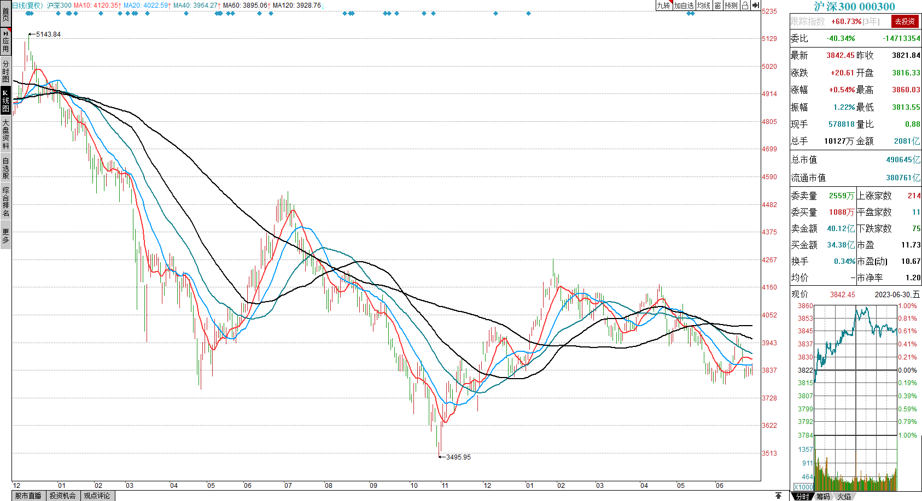Open 自选股 watchlist in sidebar
Viewport: 922px width, 501px height.
point(5,168)
